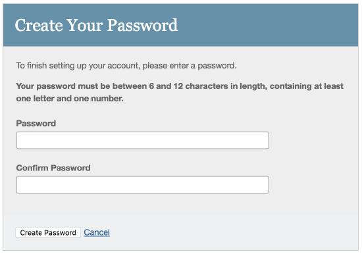Place cursor in the first password box
The image size is (362, 254).
click(x=142, y=140)
